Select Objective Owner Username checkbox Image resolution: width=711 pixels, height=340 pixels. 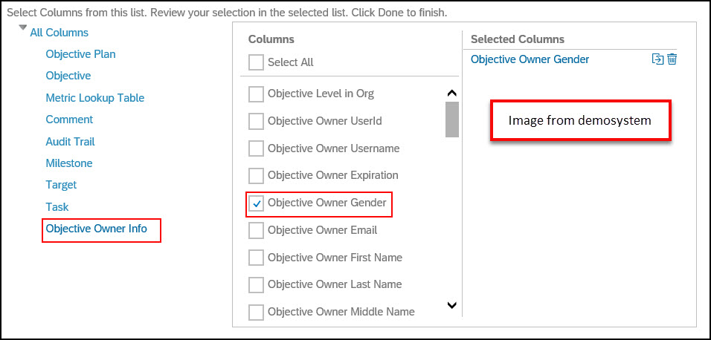coord(256,148)
